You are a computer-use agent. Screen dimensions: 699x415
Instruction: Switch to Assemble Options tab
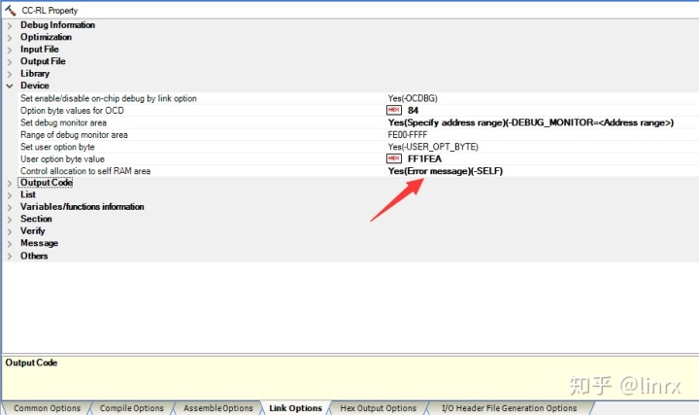[x=218, y=408]
